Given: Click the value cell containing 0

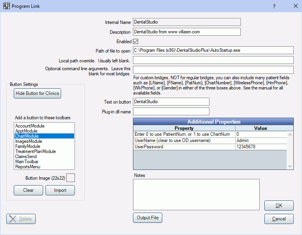Looking at the screenshot, I should pyautogui.click(x=261, y=134).
